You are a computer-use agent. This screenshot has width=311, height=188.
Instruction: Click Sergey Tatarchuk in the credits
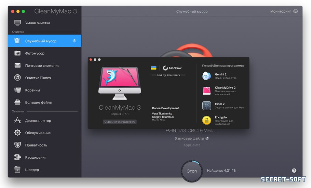coord(163,117)
